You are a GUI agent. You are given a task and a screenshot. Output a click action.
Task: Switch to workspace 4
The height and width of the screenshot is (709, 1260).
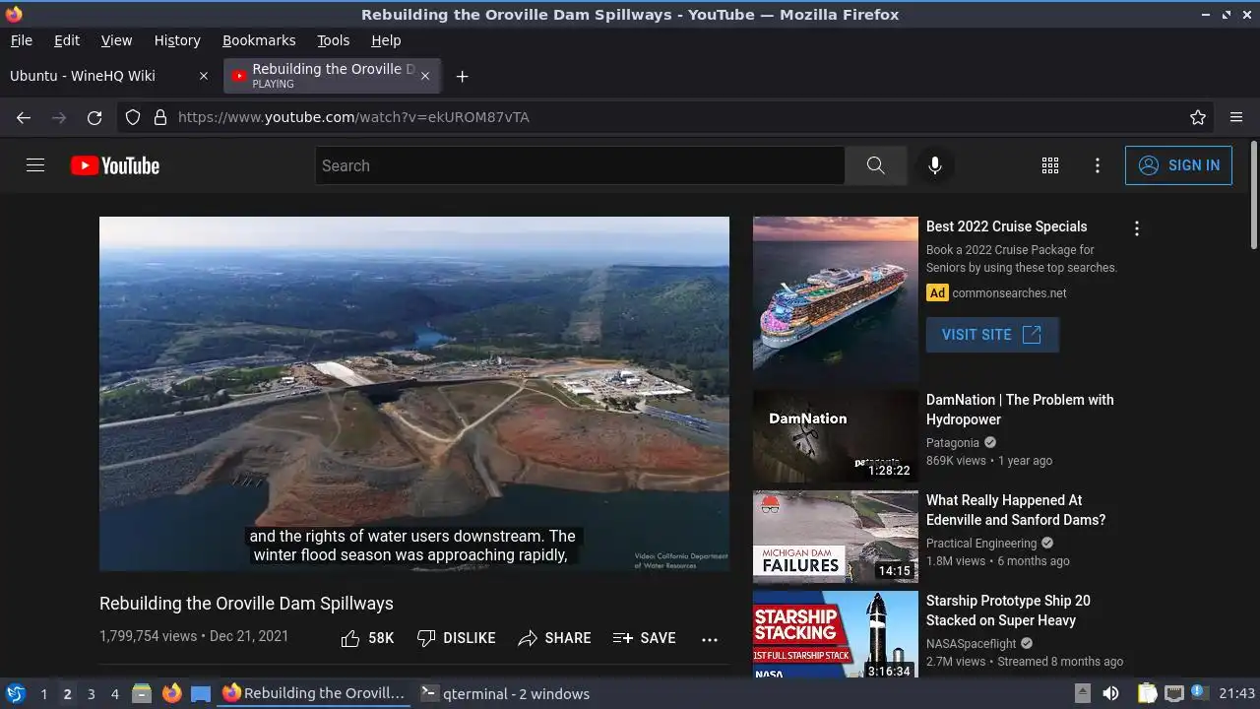pyautogui.click(x=114, y=694)
